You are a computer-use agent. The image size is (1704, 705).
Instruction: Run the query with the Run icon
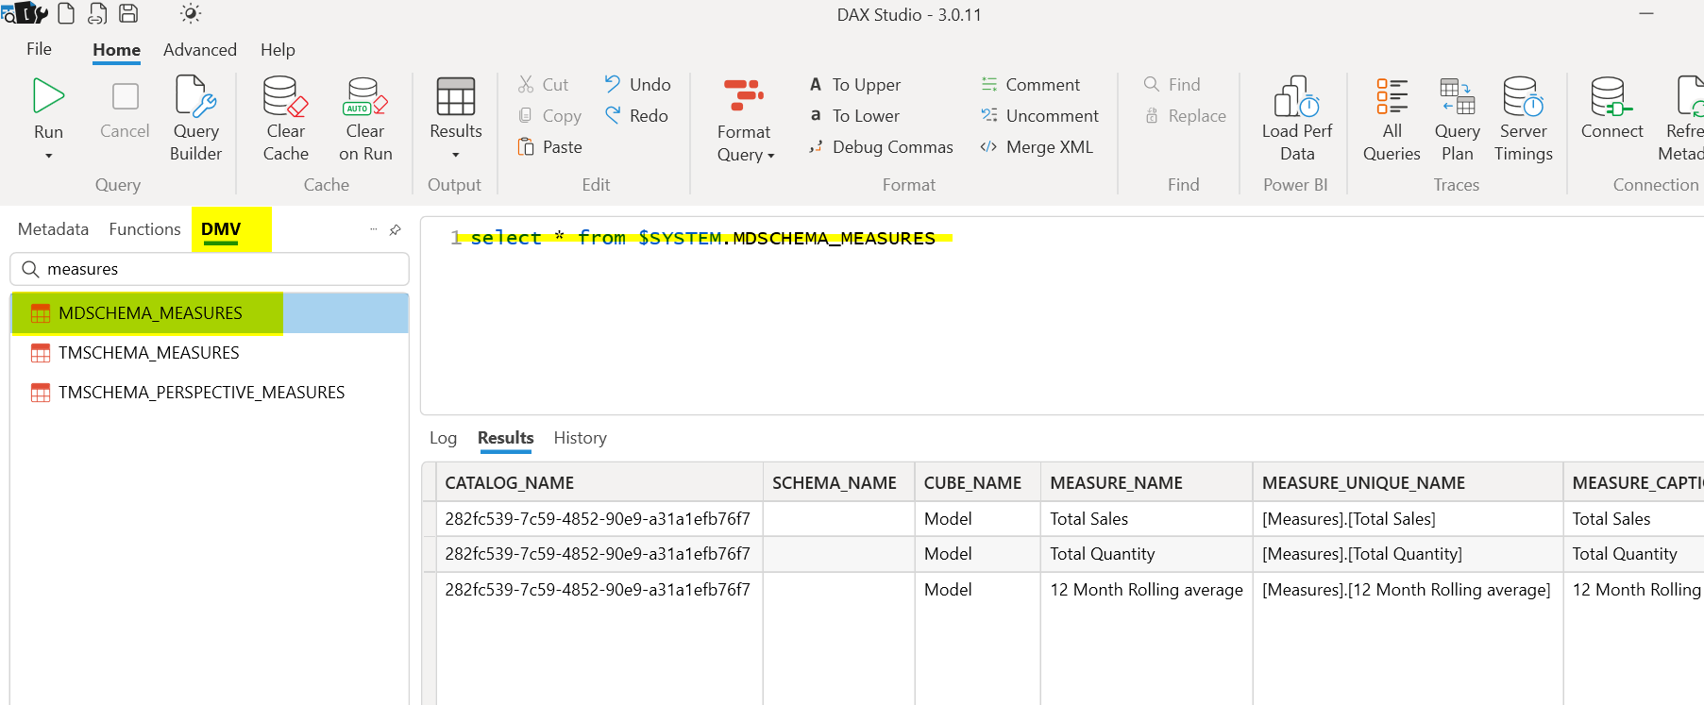point(48,97)
